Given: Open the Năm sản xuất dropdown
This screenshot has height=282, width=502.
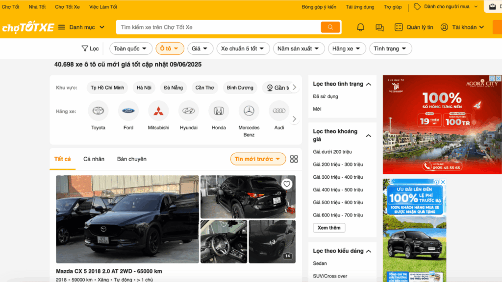Looking at the screenshot, I should [299, 48].
